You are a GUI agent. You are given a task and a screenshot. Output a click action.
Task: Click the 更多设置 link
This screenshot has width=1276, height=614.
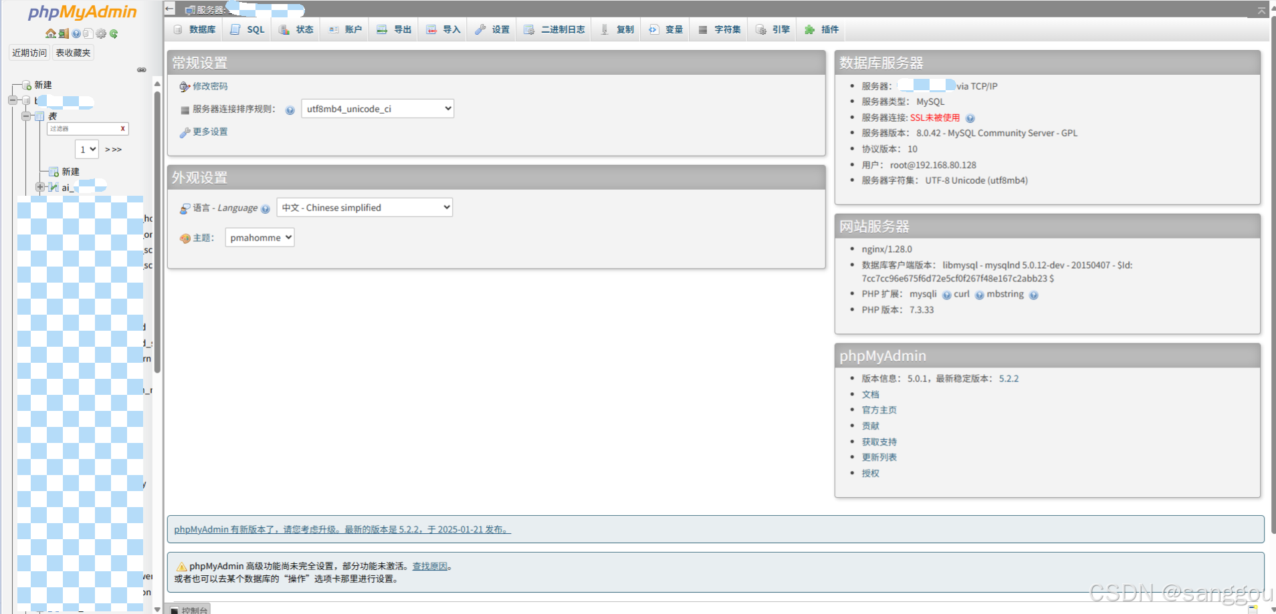point(210,132)
